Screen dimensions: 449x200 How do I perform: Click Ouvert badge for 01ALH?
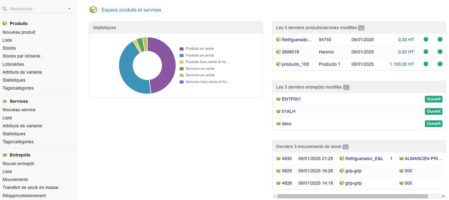click(434, 111)
